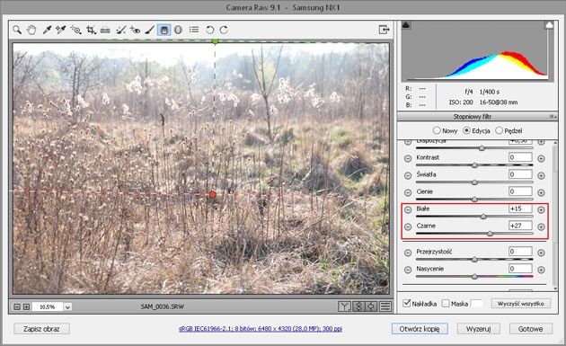The width and height of the screenshot is (566, 346).
Task: Click the green gradient filter start pin
Action: [215, 41]
